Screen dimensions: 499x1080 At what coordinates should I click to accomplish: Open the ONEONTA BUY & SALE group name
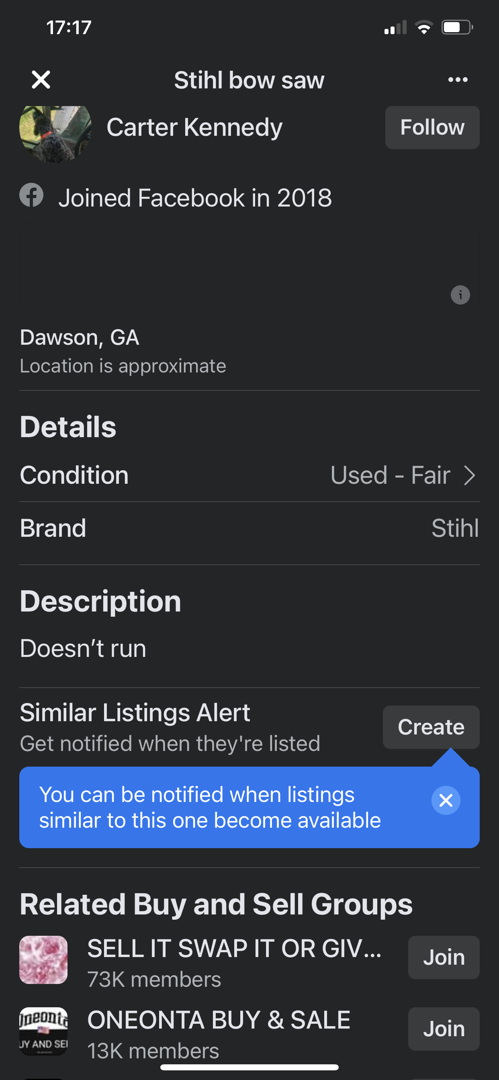[x=219, y=1020]
